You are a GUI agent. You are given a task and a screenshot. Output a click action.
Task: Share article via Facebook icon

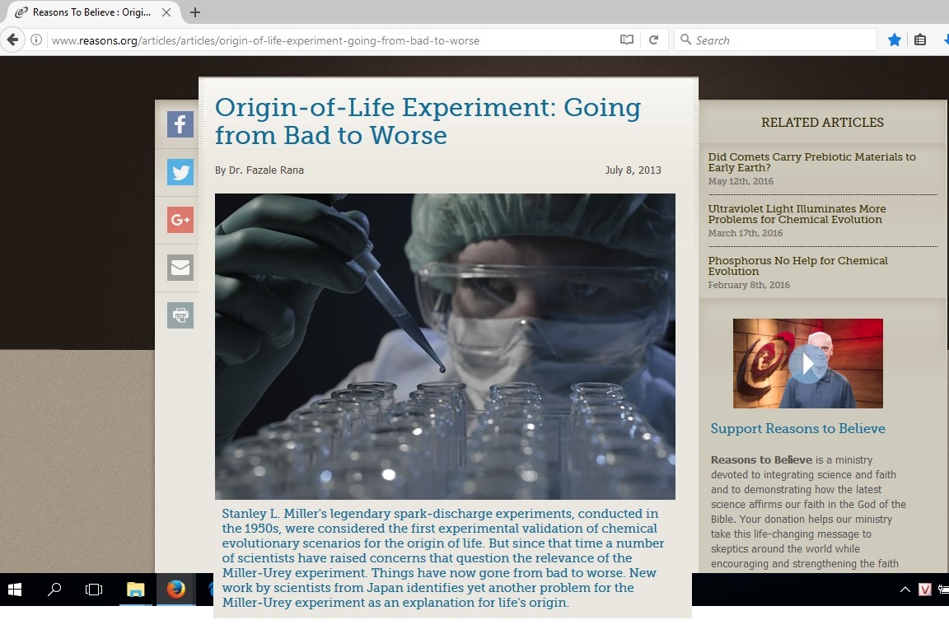(x=180, y=124)
